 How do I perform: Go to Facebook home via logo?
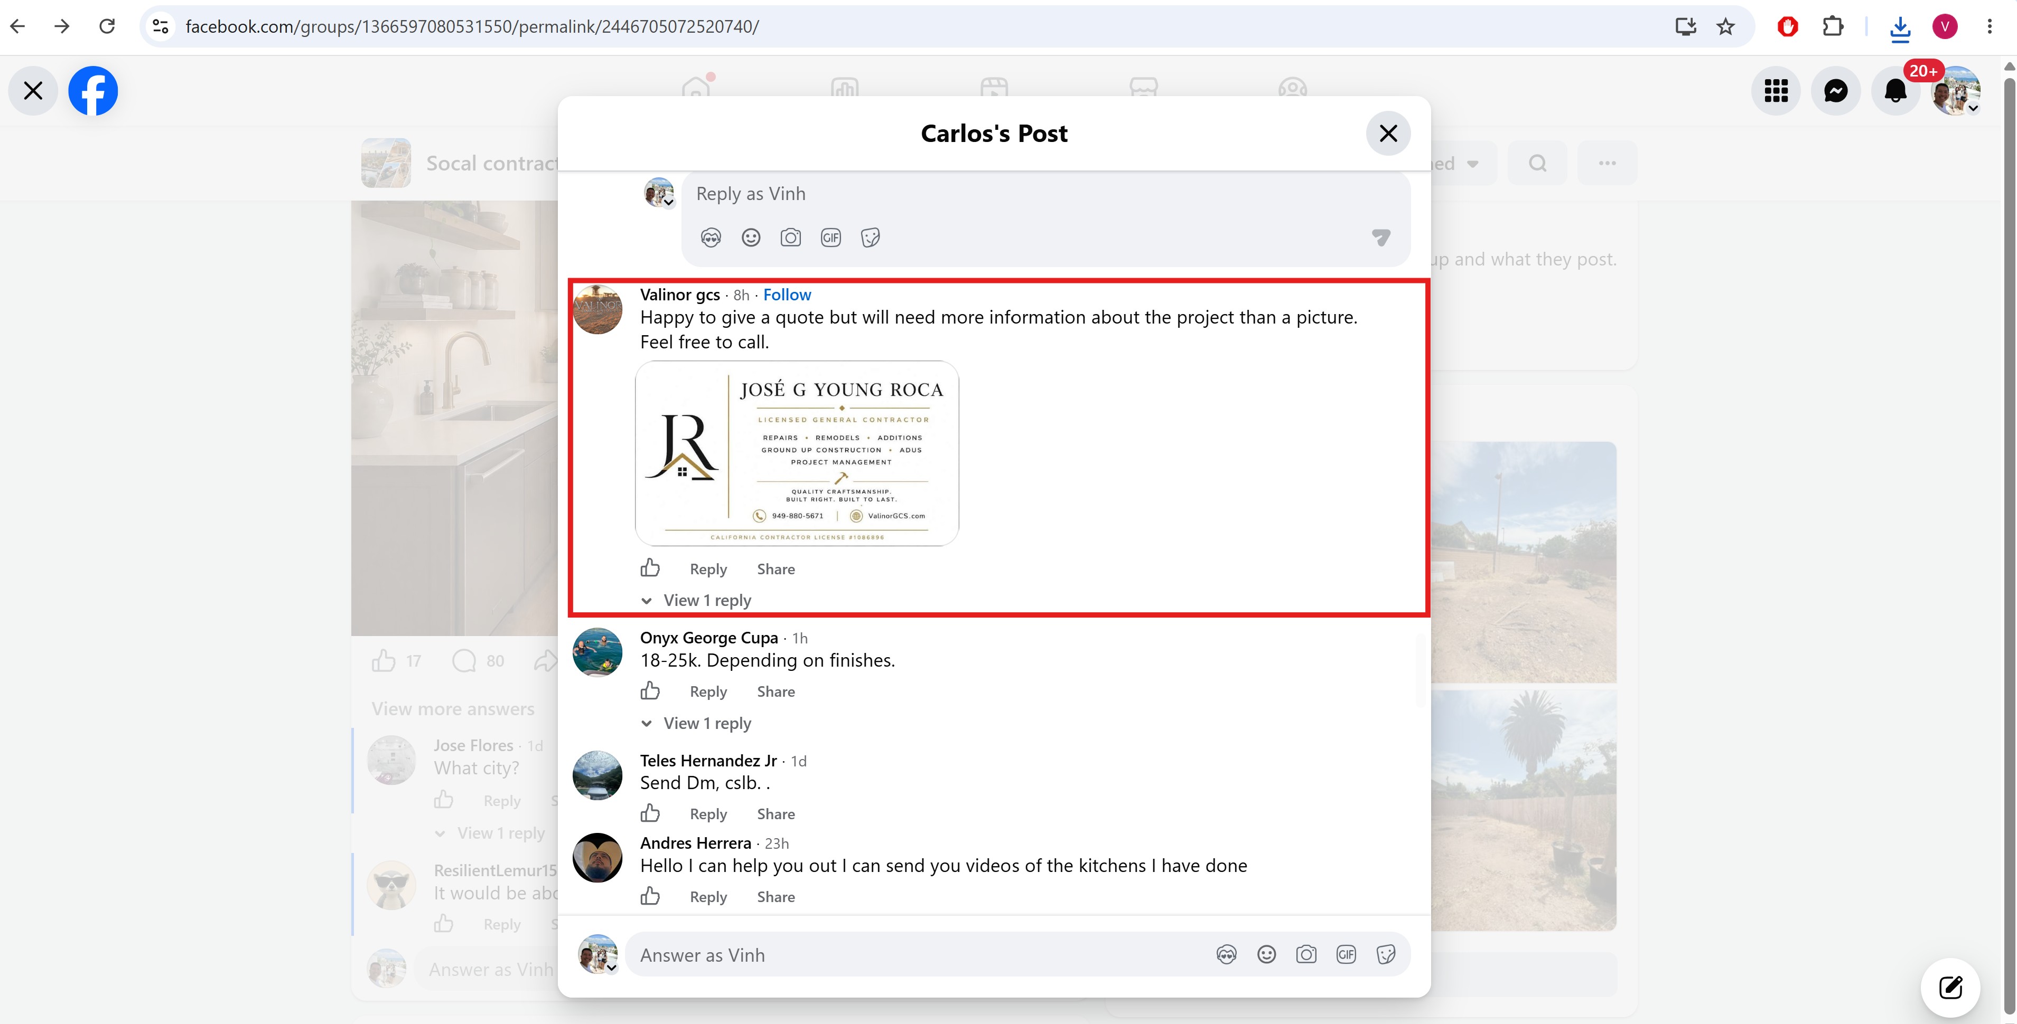[x=93, y=91]
